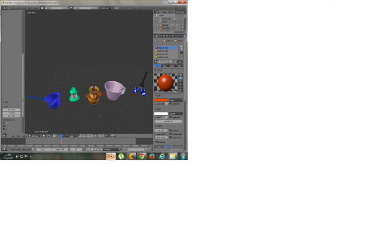Select the monkey material preview shape
Screen dimensions: 374x233
[x=181, y=84]
